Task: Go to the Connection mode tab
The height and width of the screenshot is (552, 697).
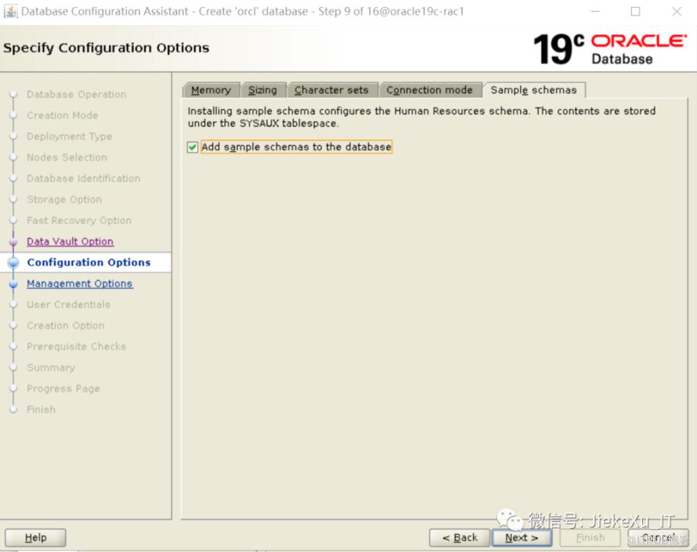Action: tap(429, 90)
